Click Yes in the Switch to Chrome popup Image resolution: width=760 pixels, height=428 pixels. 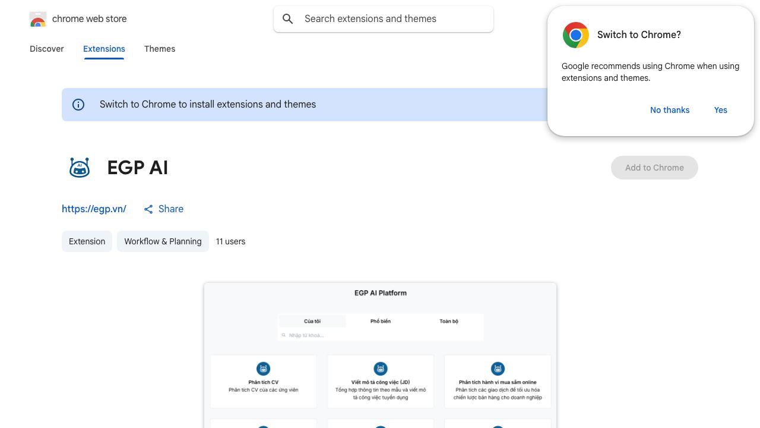pyautogui.click(x=721, y=110)
